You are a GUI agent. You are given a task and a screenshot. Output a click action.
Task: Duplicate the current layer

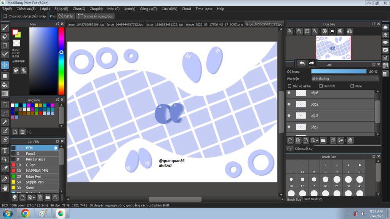click(333, 141)
